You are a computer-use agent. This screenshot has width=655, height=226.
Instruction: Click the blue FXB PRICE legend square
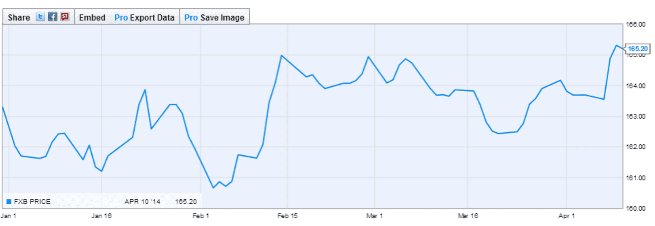pos(9,202)
